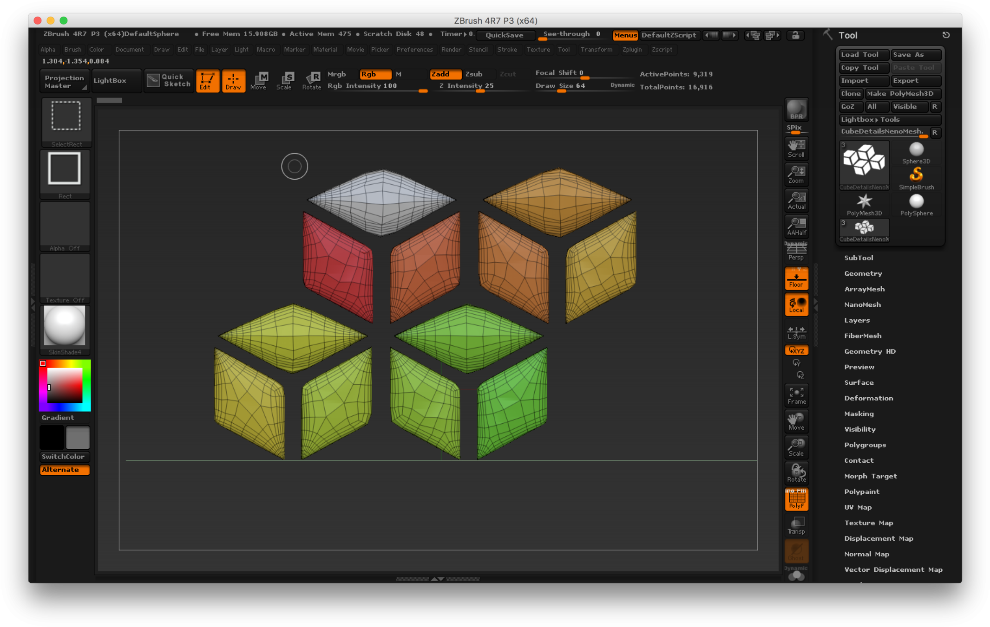Click the BPR render icon
The height and width of the screenshot is (627, 990).
coord(796,110)
